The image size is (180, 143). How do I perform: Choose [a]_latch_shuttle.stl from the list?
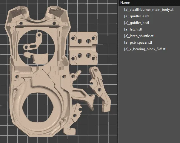(x=139, y=36)
